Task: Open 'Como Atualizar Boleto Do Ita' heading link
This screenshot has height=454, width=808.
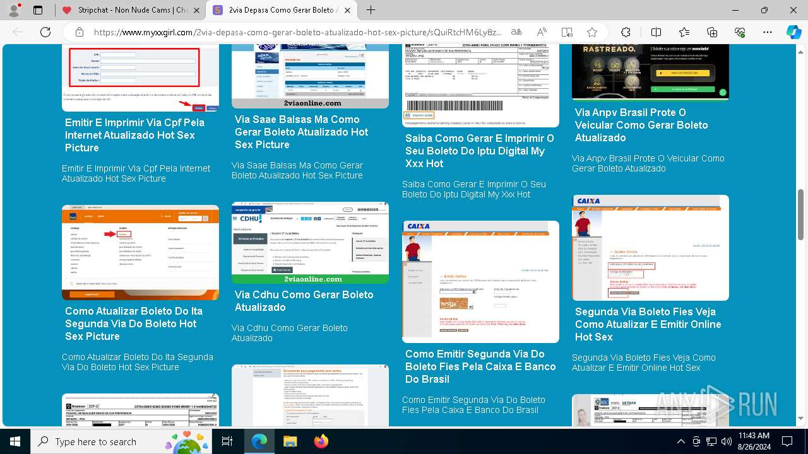Action: pyautogui.click(x=133, y=323)
